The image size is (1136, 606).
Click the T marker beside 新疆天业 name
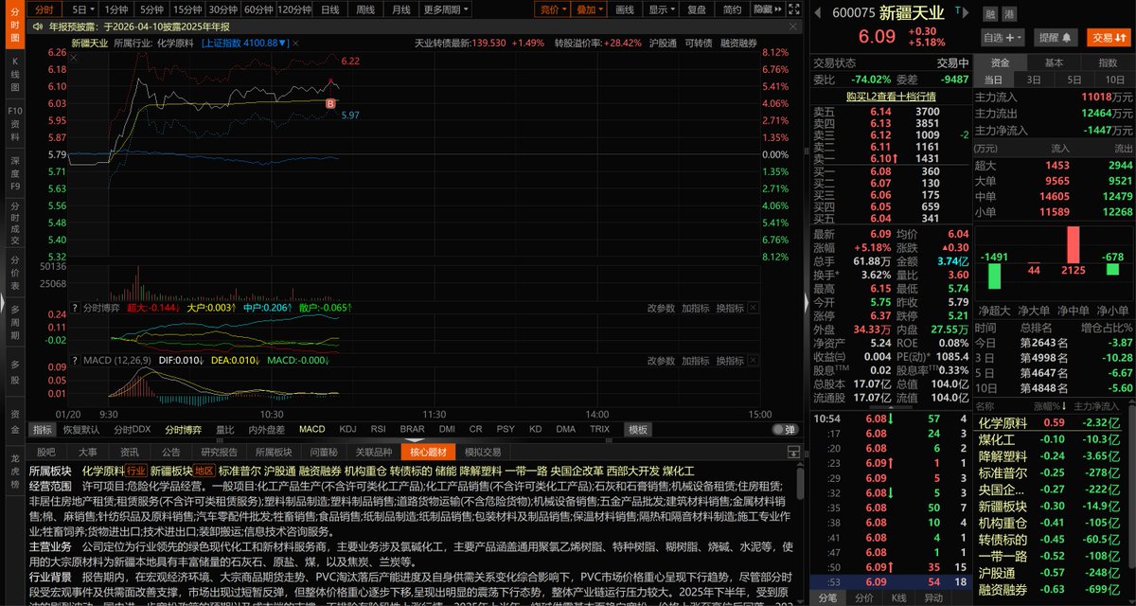point(958,10)
